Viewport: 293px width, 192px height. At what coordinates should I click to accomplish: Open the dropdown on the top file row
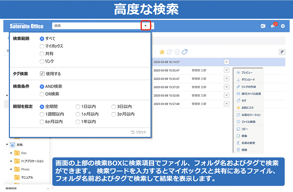pos(227,61)
